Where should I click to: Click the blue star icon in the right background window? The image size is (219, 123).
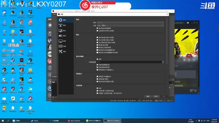194,60
